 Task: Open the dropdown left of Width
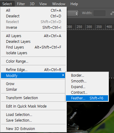[73, 13]
